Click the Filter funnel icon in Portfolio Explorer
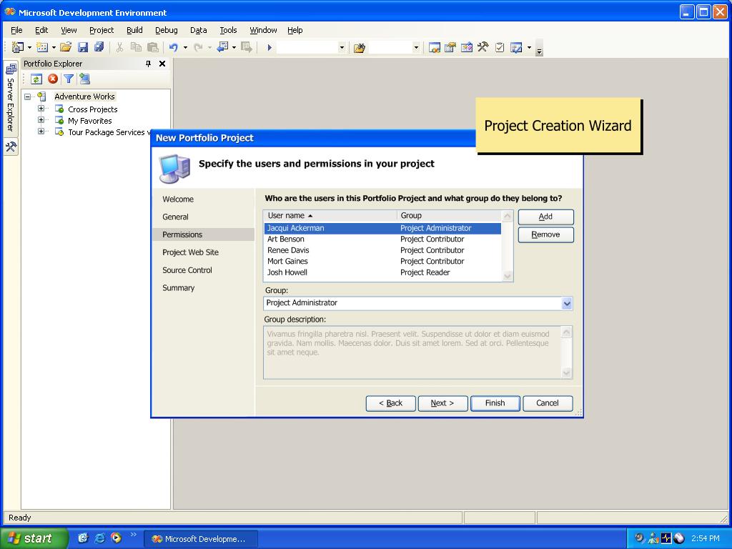Viewport: 732px width, 549px height. click(69, 79)
